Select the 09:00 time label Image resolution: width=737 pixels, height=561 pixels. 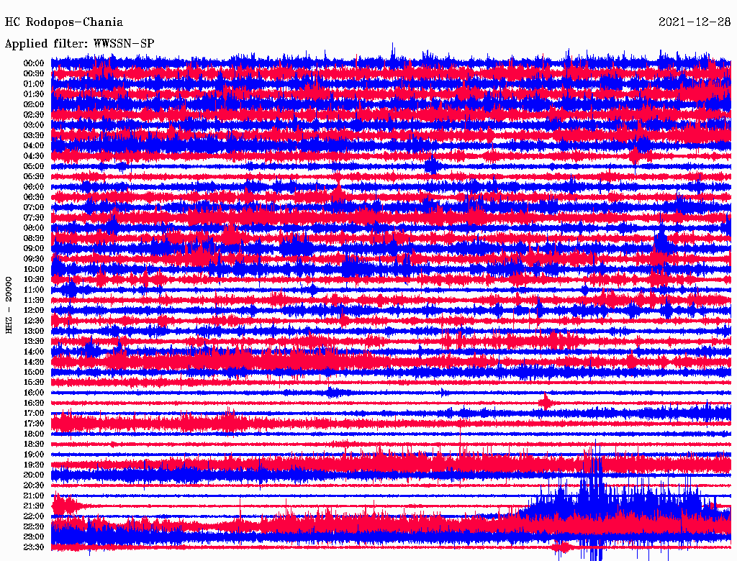tap(34, 249)
